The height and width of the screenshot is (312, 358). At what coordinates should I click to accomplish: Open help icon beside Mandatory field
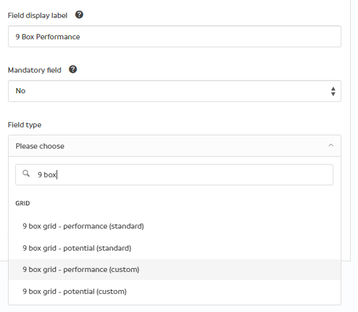point(73,69)
